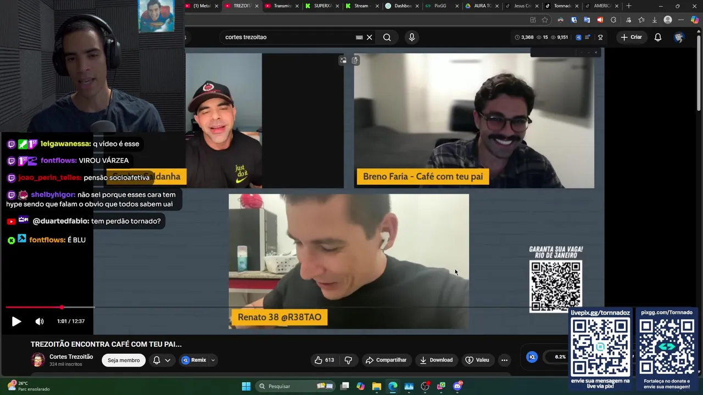Start voice search with the microphone icon
Screen dimensions: 703x395
coord(412,37)
